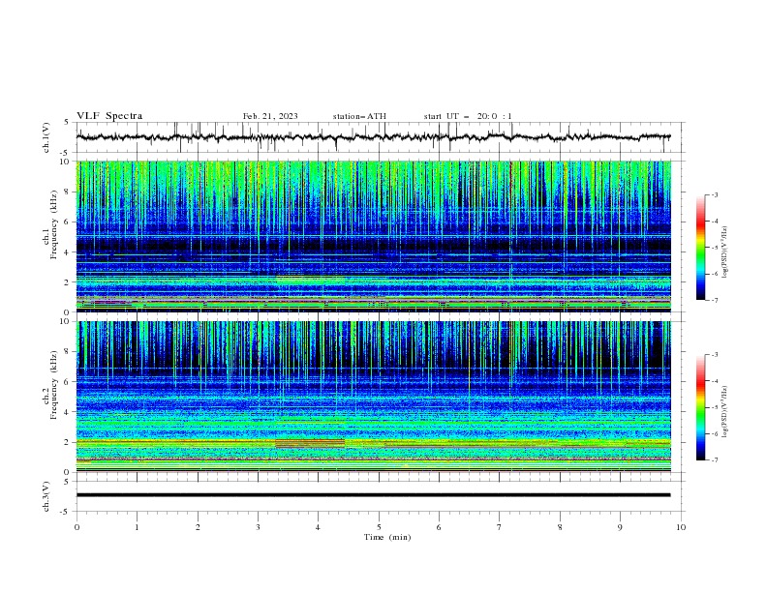Click the ch.1 "Frequency (kHz)" axis label
The width and height of the screenshot is (767, 592).
54,225
